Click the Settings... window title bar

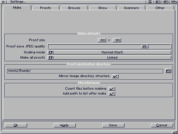pos(76,2)
